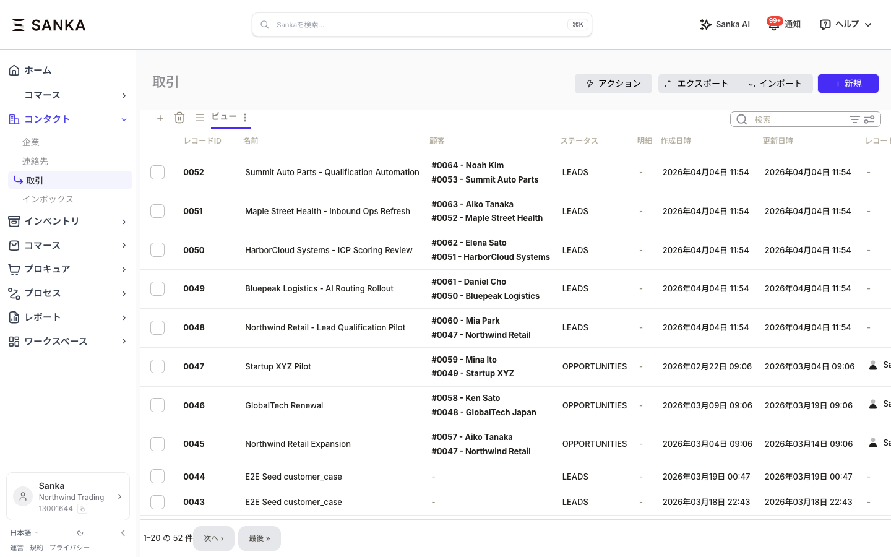Click the trash delete icon in view toolbar
Image resolution: width=891 pixels, height=557 pixels.
(x=179, y=118)
